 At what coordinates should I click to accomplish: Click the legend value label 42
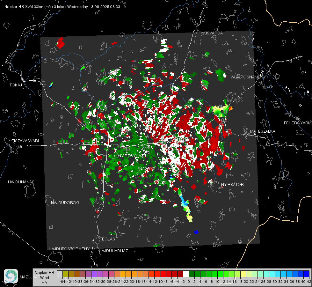point(309,282)
